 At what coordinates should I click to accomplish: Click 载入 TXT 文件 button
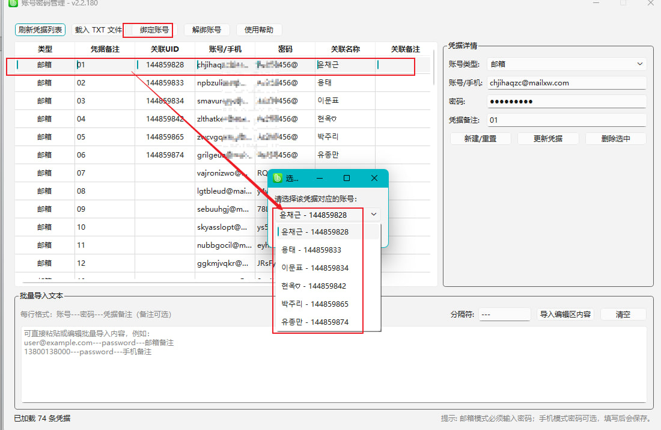(x=98, y=30)
